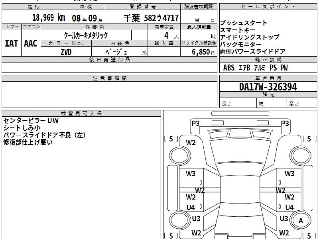Select the P3 marker at top left of diagram
Screen dimensions: 319x239
[x=195, y=123]
